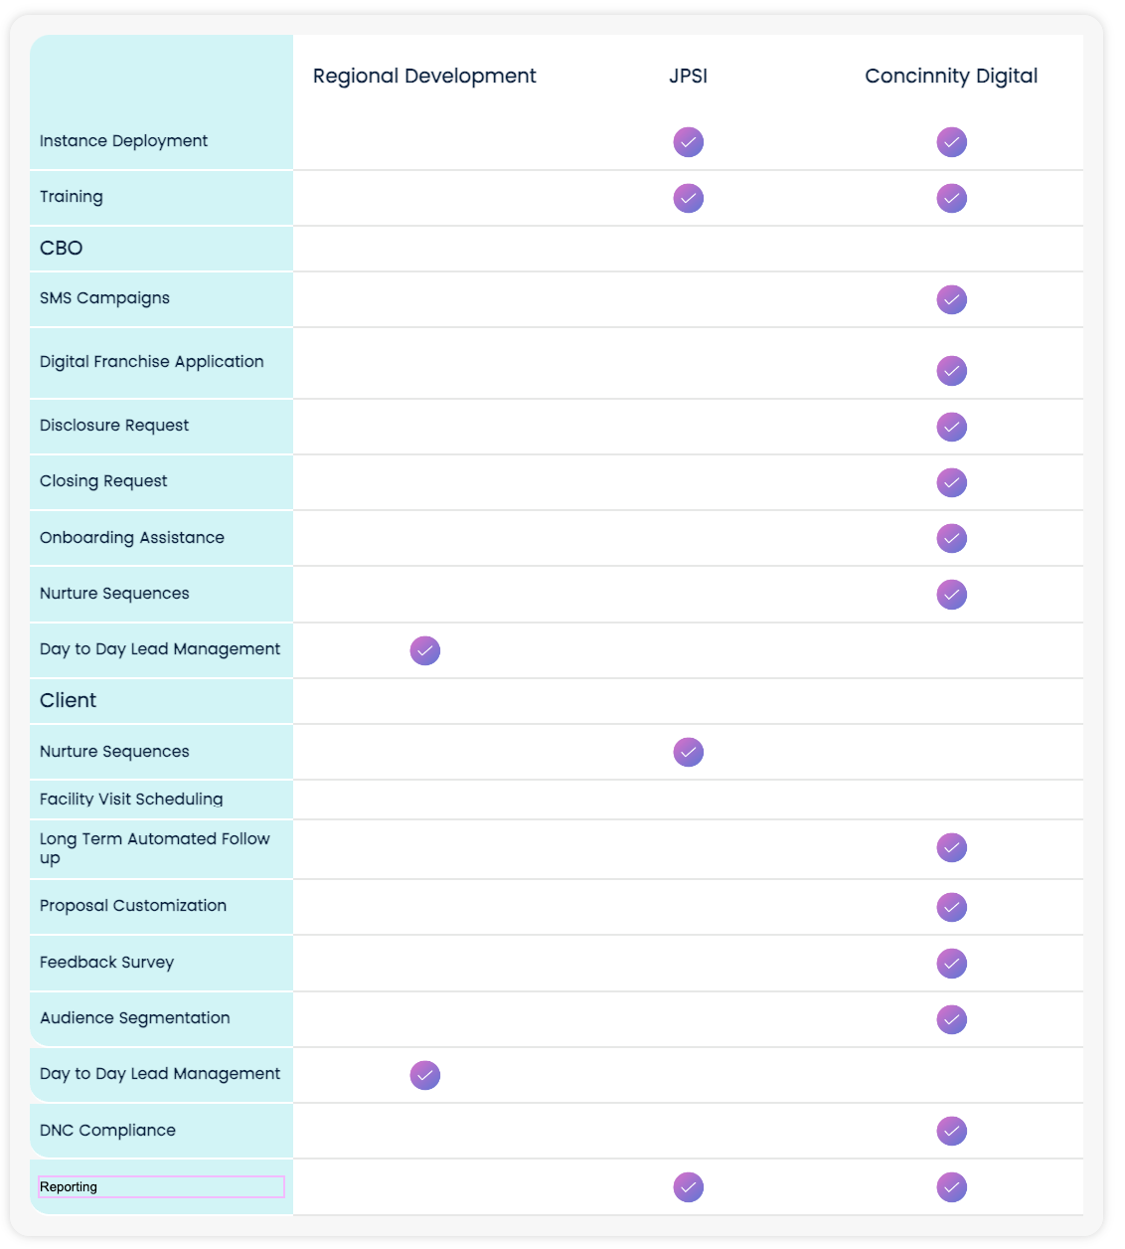Click the CBO section heading

[x=62, y=249]
